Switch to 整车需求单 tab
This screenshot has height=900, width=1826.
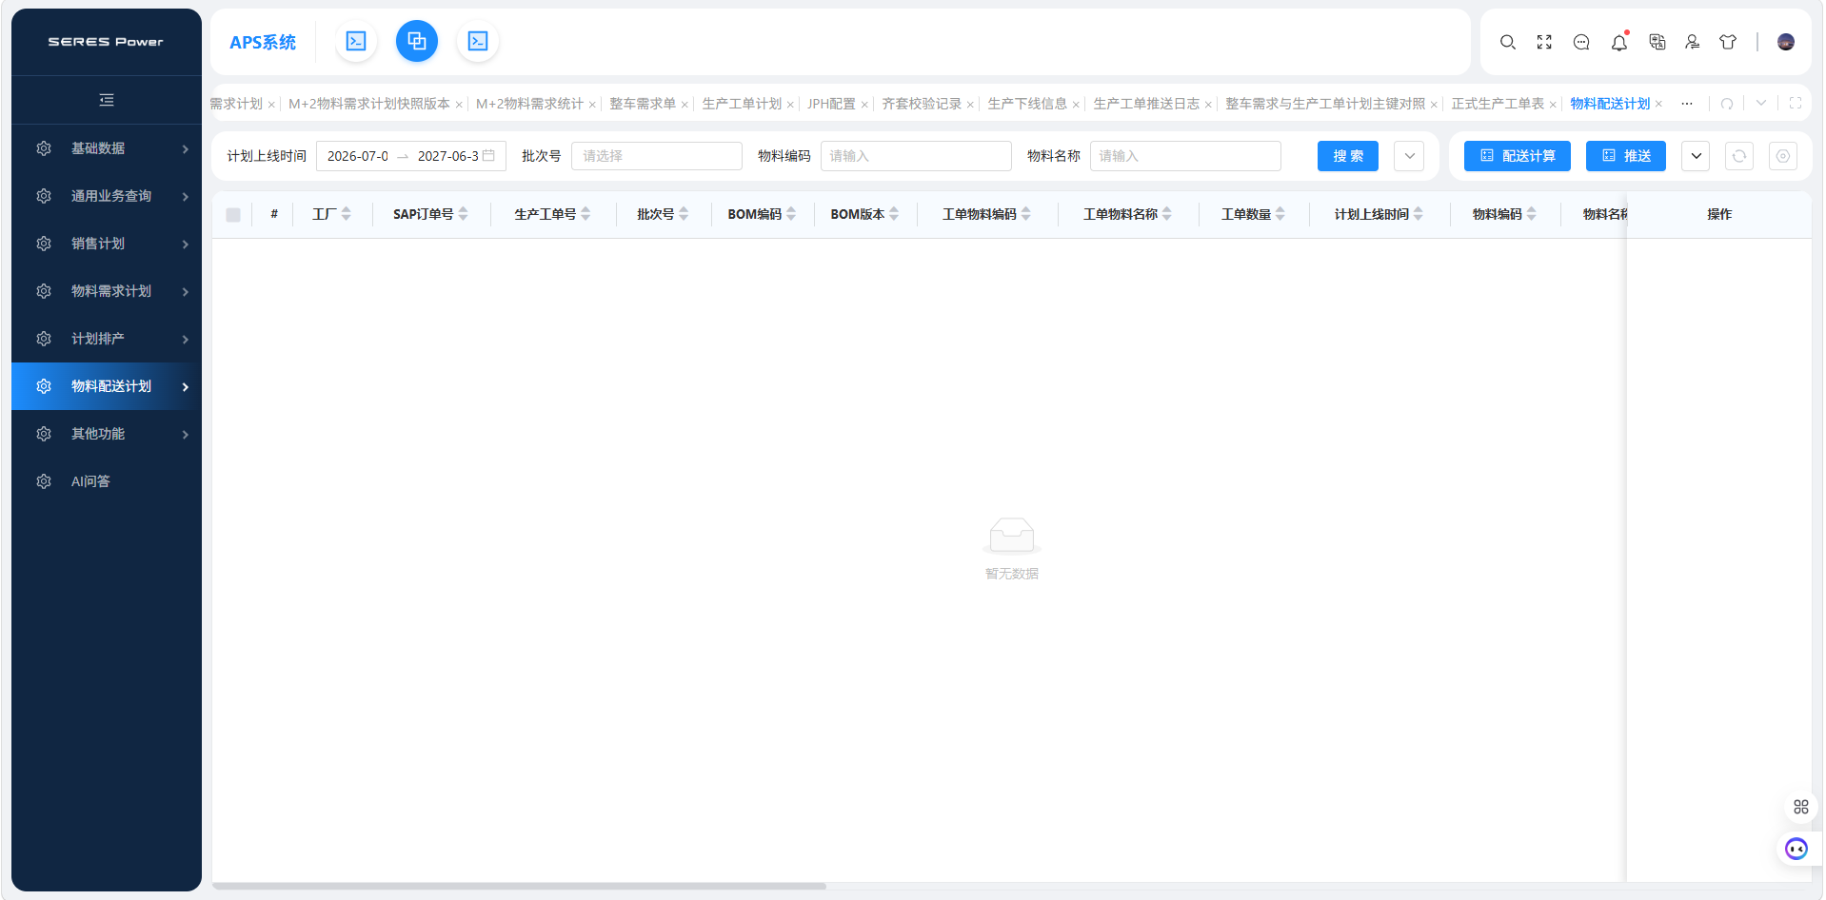(643, 104)
